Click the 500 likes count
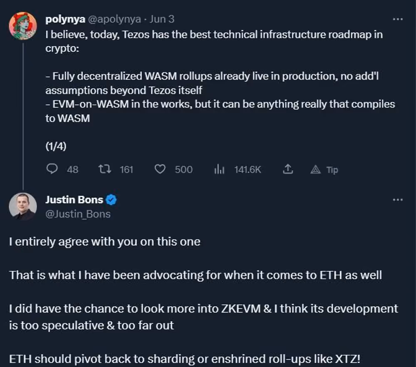Screen dimensions: 416x367 coord(183,169)
